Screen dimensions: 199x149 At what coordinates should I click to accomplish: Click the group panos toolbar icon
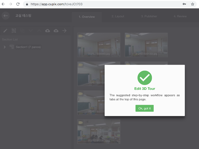(14, 31)
